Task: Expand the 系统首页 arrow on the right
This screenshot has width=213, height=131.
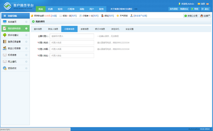Action: pyautogui.click(x=26, y=22)
